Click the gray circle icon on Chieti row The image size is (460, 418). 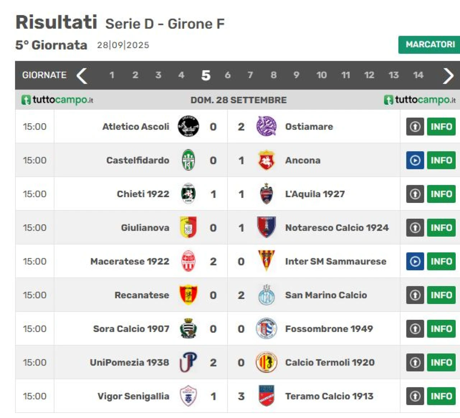coord(415,194)
